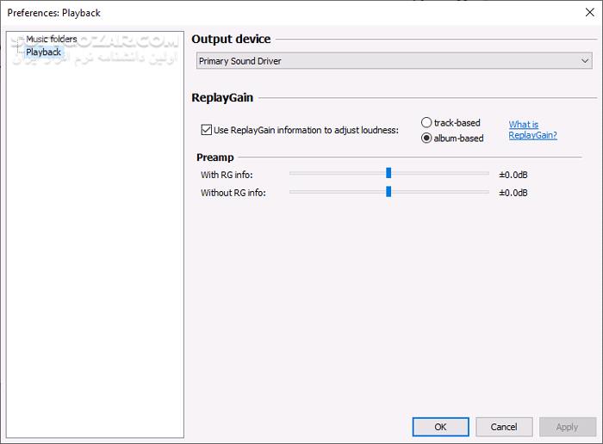
Task: Click the Preferences: Playback title bar
Action: pos(258,13)
